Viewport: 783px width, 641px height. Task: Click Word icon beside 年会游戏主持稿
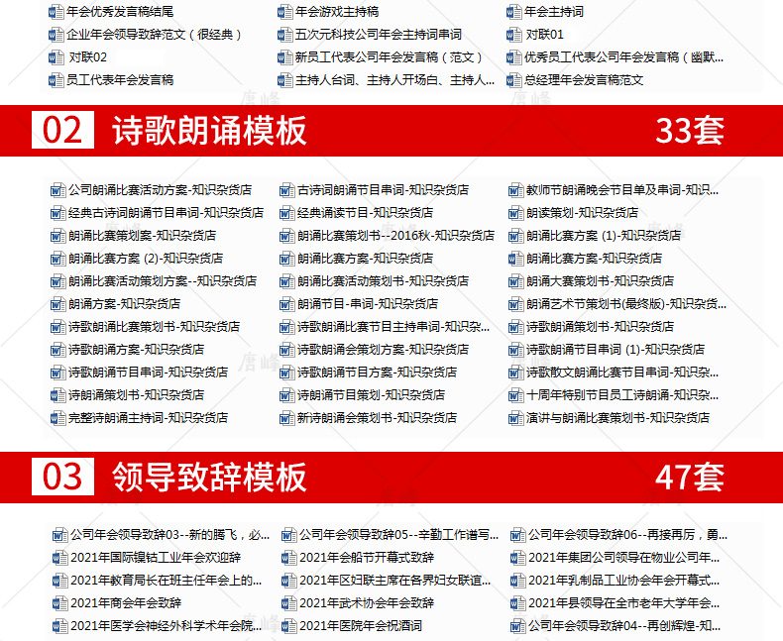pos(285,12)
